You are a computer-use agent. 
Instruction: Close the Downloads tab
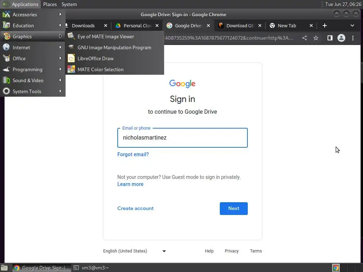[106, 25]
